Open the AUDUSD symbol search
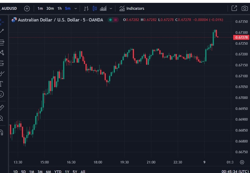The image size is (250, 173). click(9, 8)
